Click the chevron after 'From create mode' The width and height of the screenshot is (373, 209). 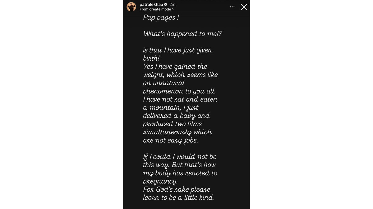173,9
